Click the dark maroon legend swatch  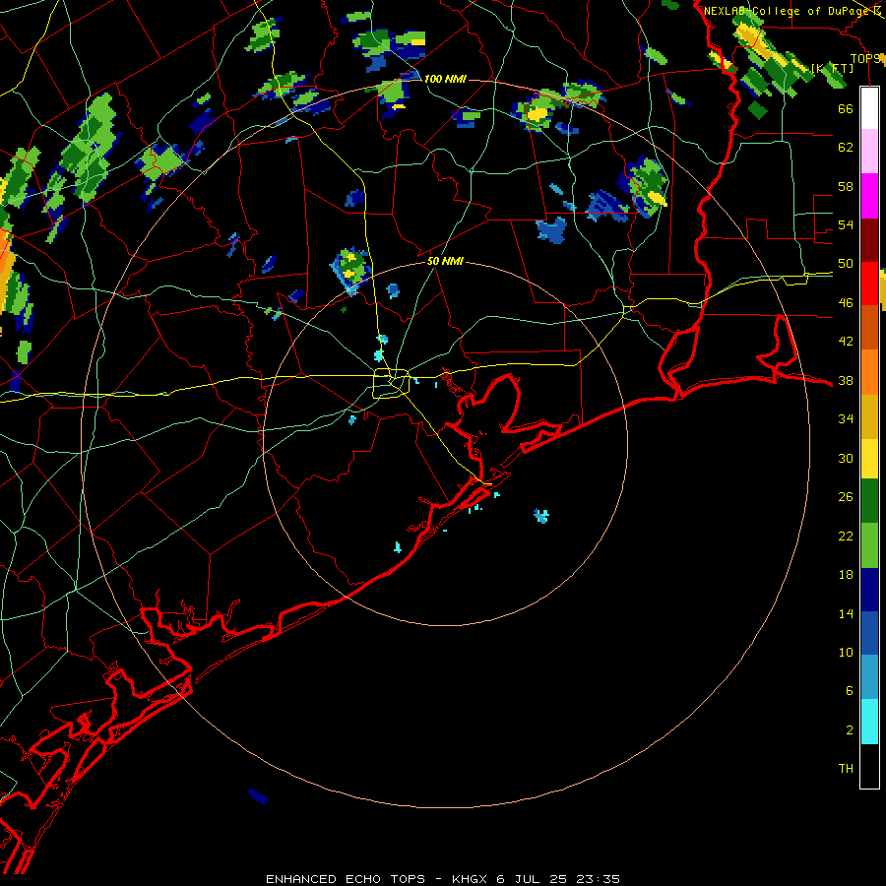(869, 239)
